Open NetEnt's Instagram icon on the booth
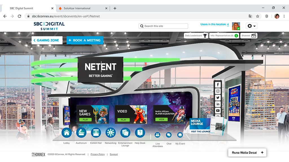The width and height of the screenshot is (289, 162). (x=218, y=91)
